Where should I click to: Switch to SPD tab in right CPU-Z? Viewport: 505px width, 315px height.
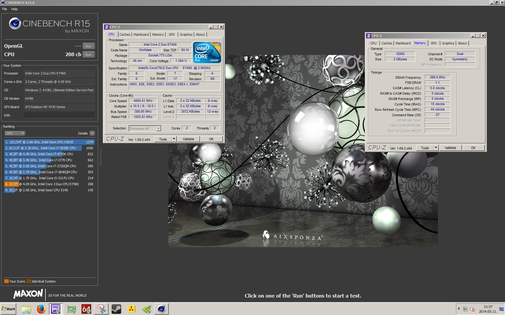pos(433,43)
